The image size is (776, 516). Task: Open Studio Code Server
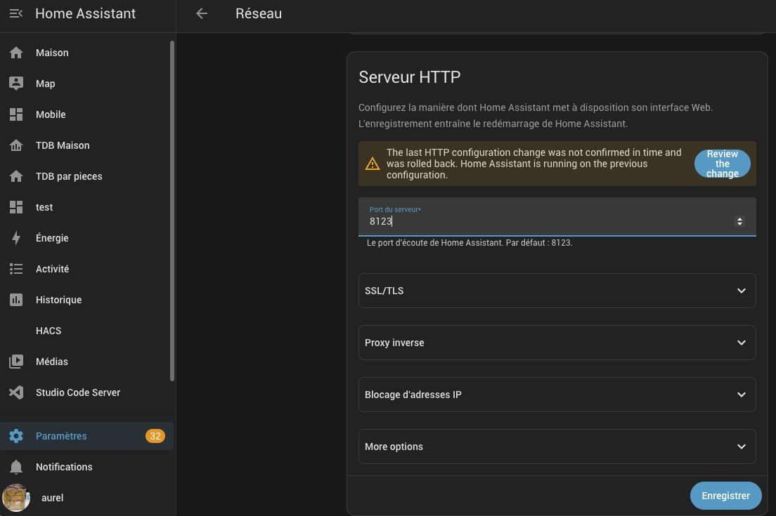tap(86, 392)
